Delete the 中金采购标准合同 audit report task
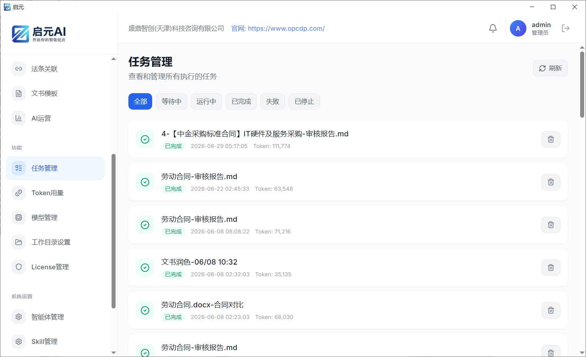This screenshot has height=357, width=586. click(551, 139)
